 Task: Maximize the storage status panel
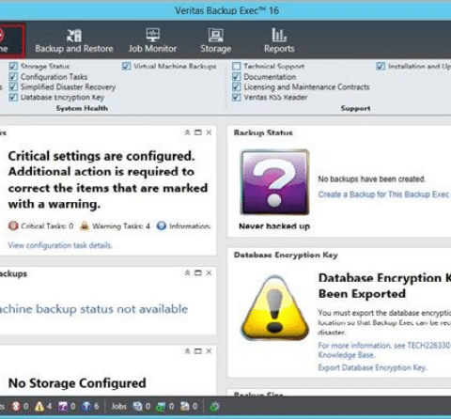point(198,351)
